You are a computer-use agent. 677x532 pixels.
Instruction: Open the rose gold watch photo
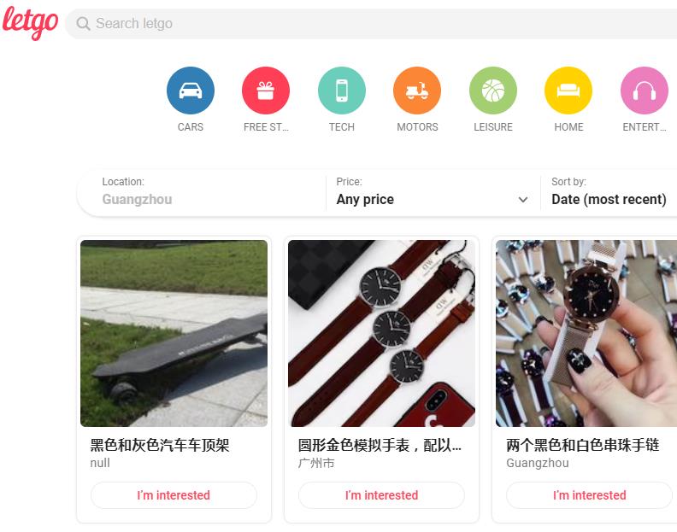[x=586, y=334]
